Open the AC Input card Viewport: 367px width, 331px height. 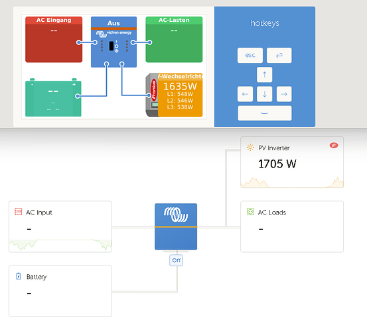click(x=60, y=226)
